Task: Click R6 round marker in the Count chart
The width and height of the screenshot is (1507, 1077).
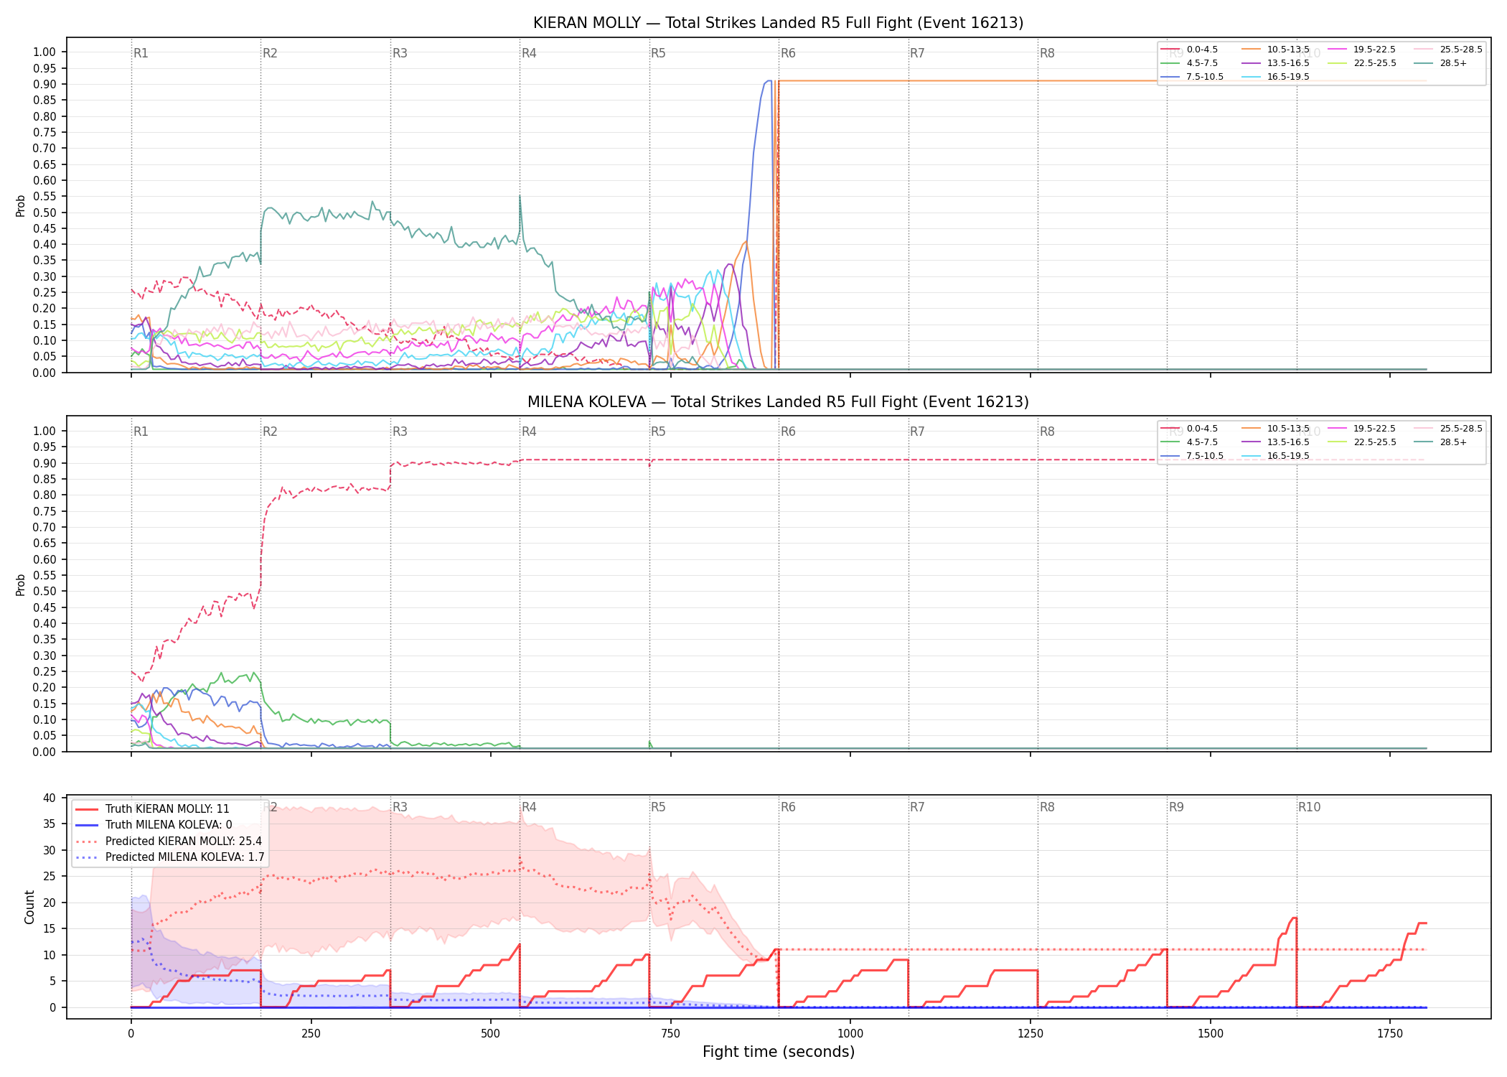Action: 788,807
